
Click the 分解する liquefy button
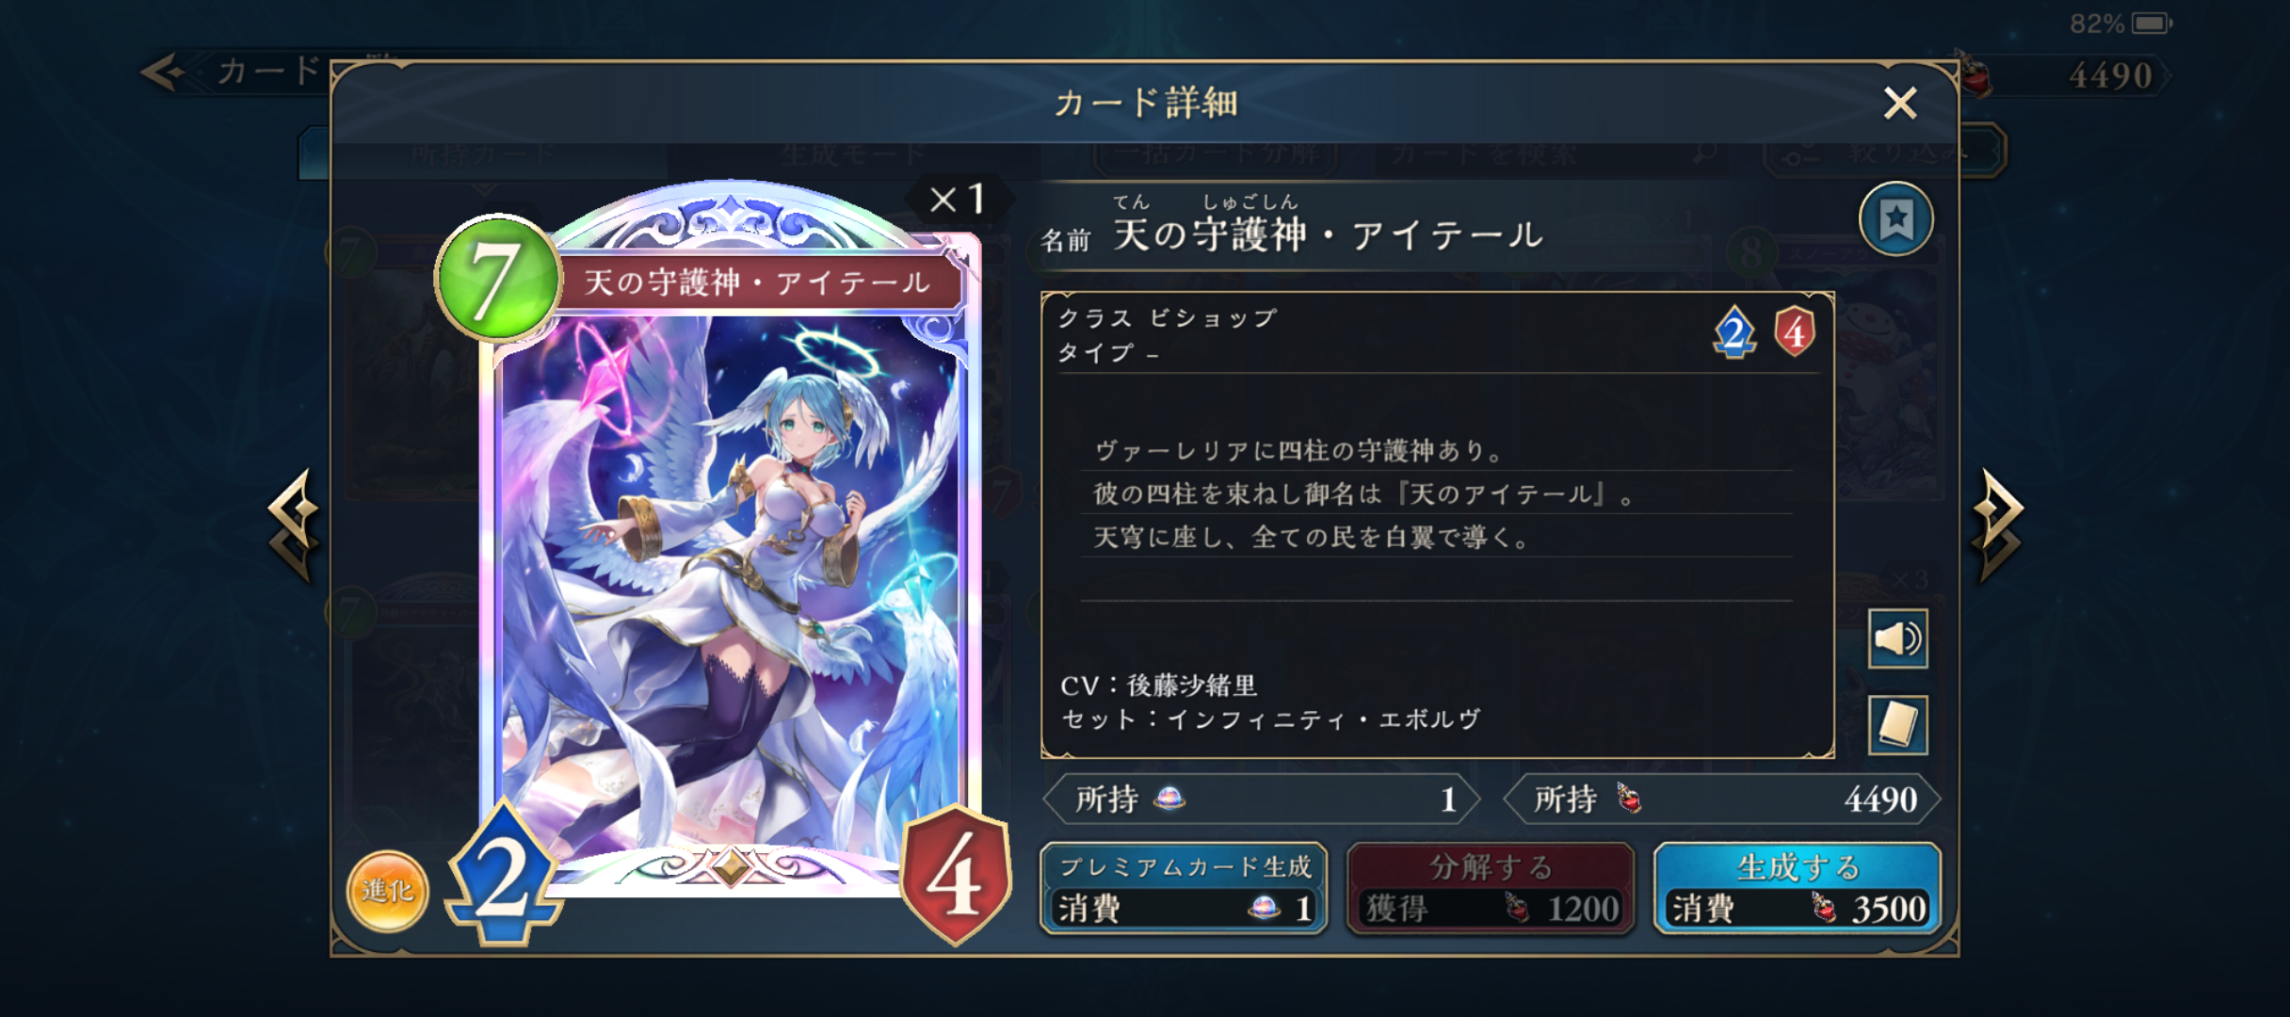pos(1490,888)
